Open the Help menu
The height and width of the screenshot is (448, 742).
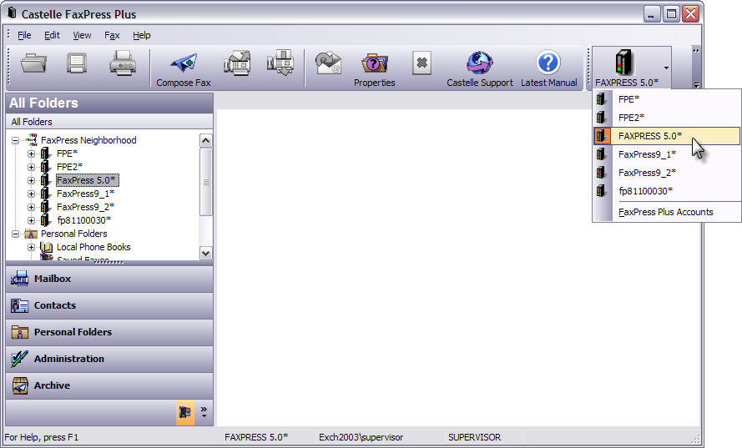click(x=142, y=35)
